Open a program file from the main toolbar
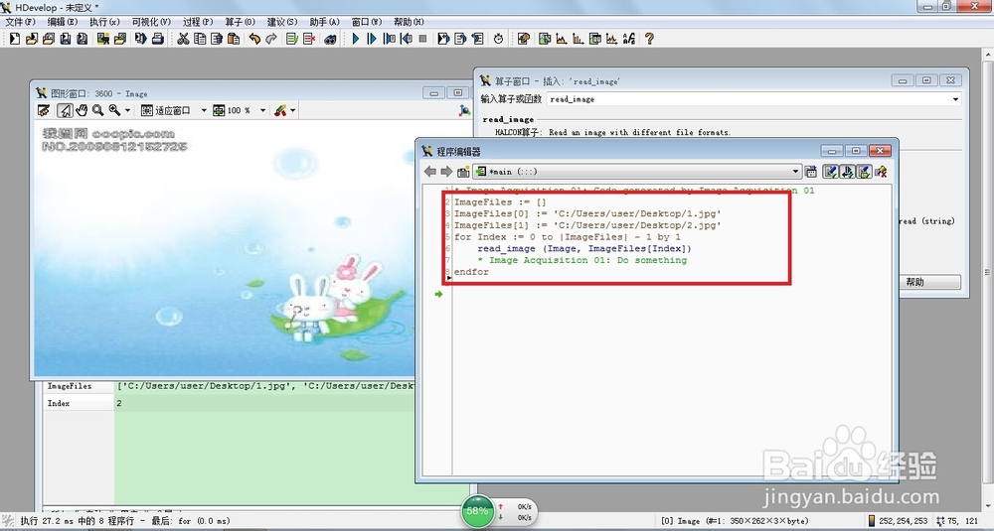Screen dimensions: 994x531 32,39
